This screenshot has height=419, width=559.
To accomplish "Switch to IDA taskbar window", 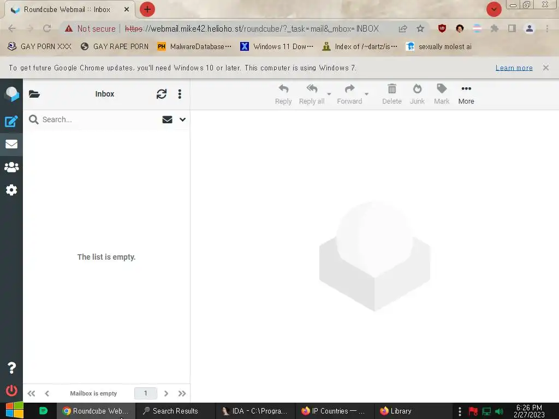I will tap(254, 411).
